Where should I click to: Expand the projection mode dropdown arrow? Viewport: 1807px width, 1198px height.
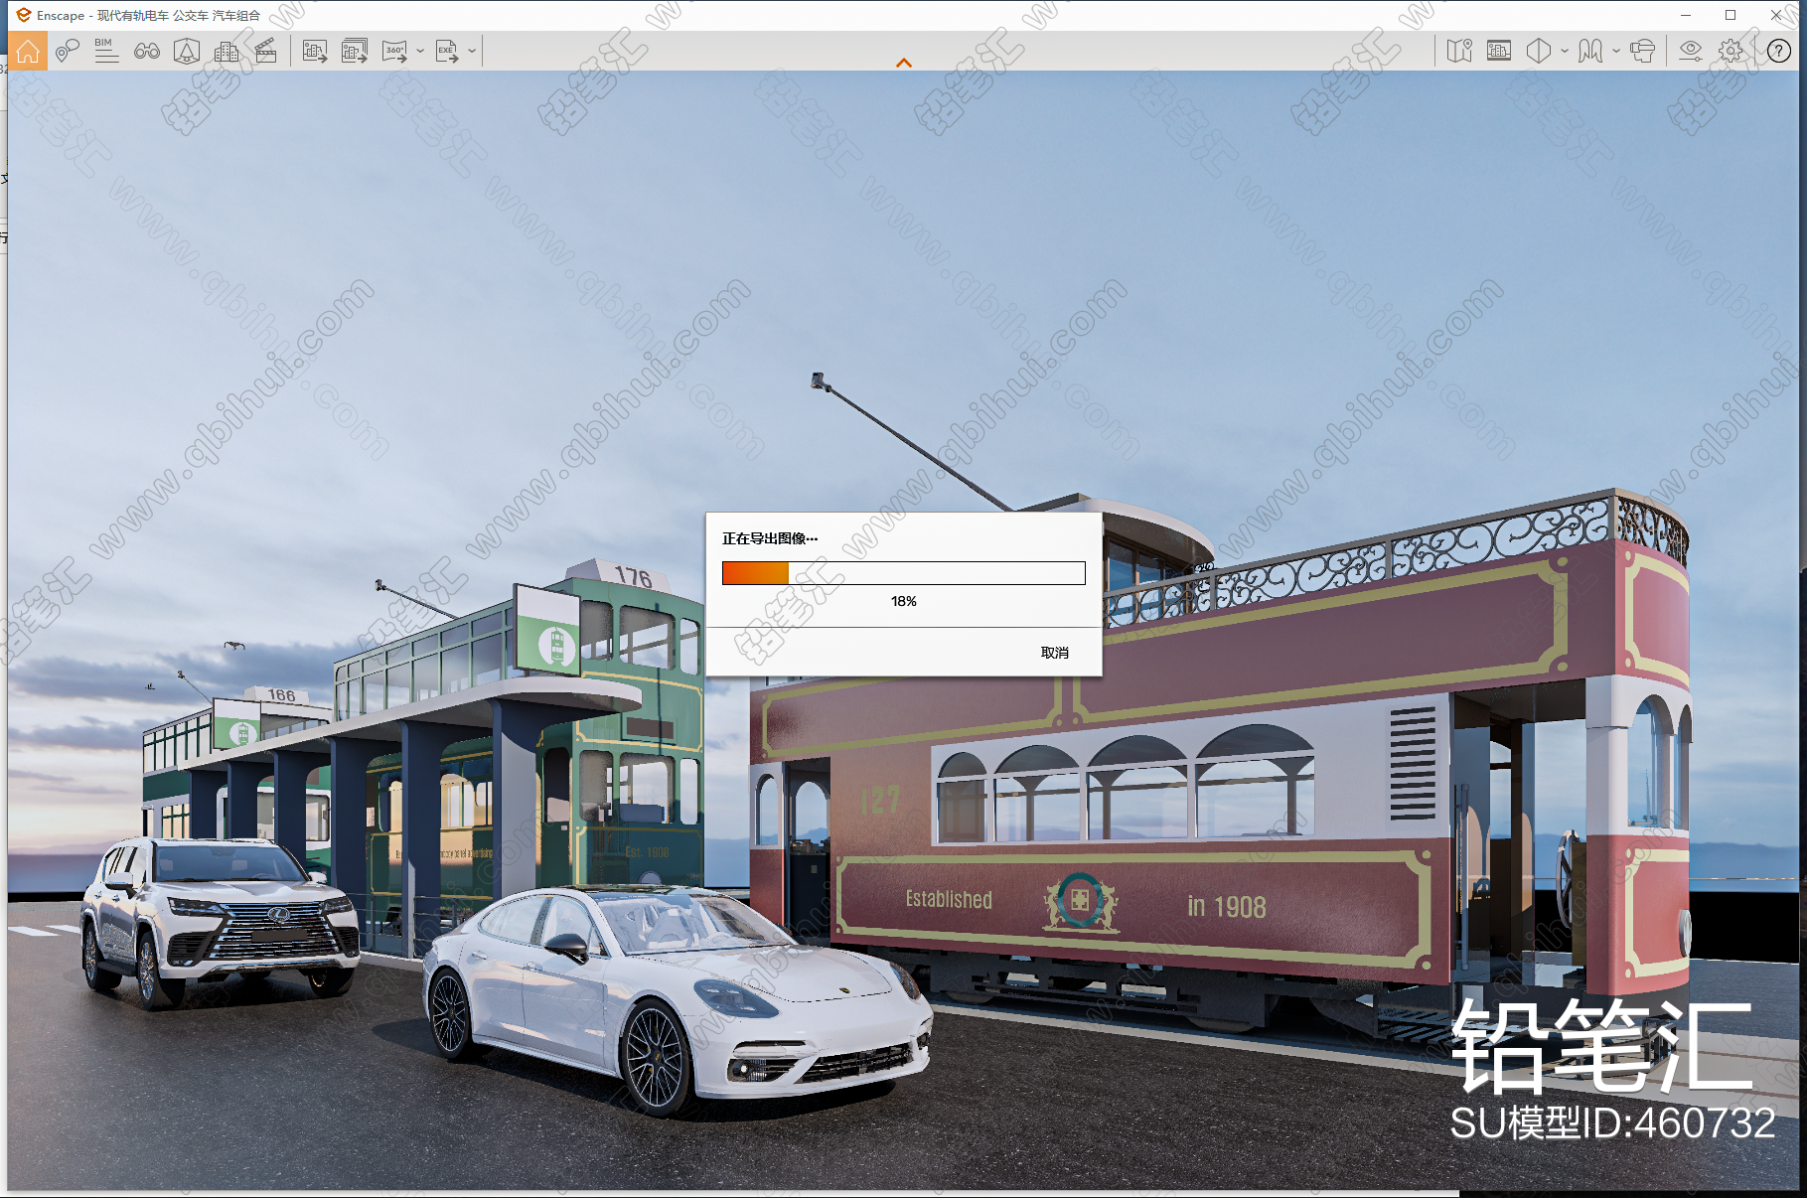point(1565,51)
